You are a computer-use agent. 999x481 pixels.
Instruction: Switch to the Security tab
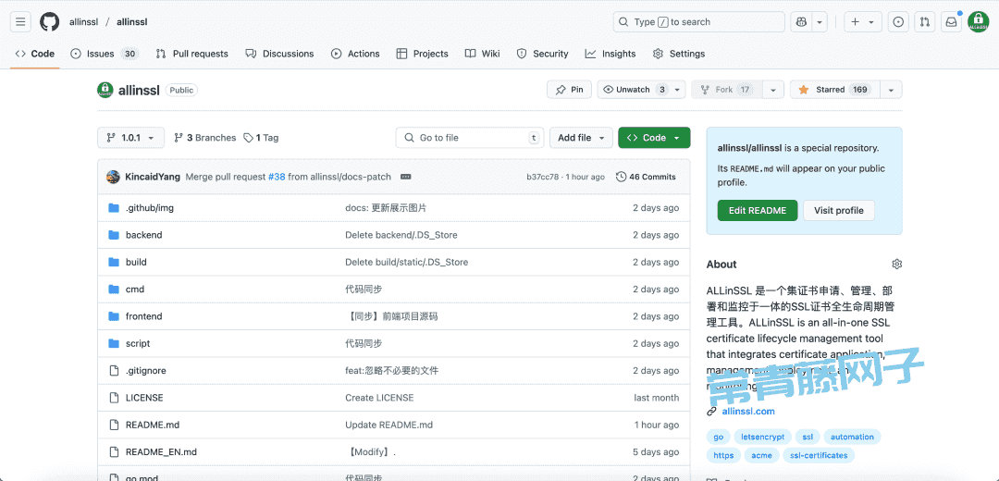pyautogui.click(x=542, y=54)
